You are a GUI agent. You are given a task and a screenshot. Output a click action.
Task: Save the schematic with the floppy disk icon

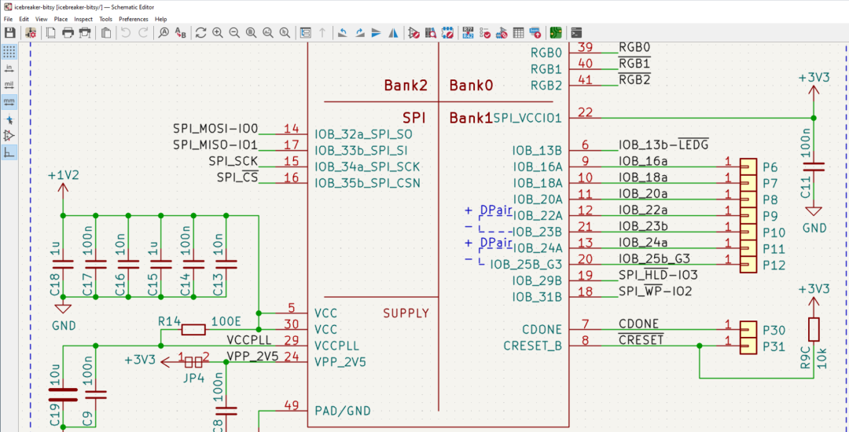click(x=10, y=33)
